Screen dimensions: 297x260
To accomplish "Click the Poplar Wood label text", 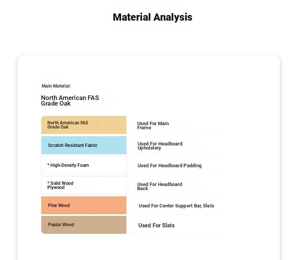I will [x=61, y=225].
